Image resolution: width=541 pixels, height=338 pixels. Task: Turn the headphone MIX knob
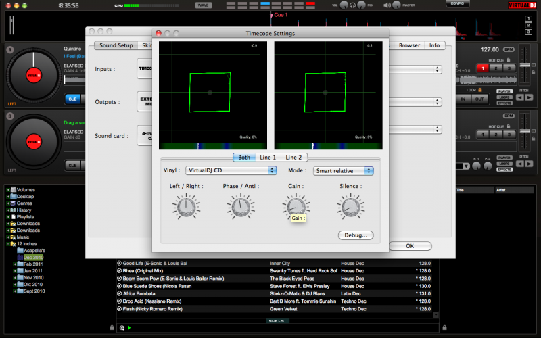click(x=361, y=5)
